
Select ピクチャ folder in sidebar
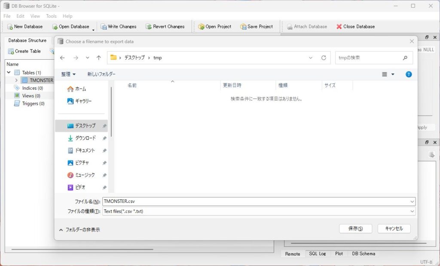tap(82, 163)
